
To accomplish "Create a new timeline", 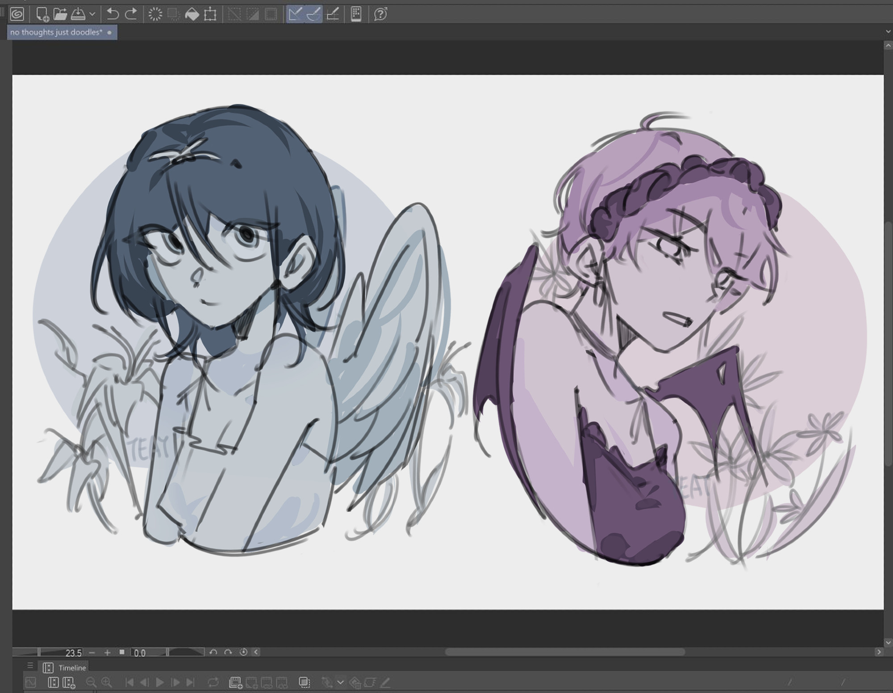I will (x=69, y=683).
